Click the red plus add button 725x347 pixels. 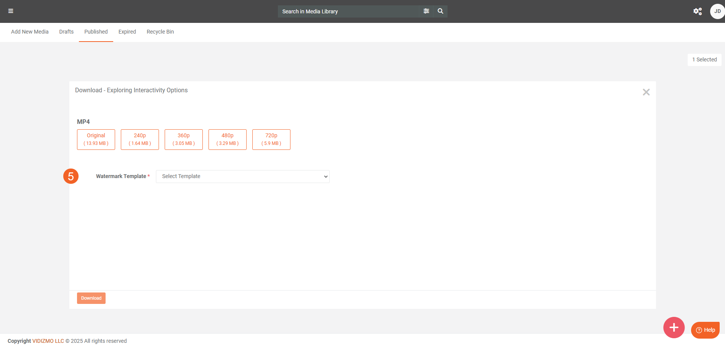click(674, 327)
